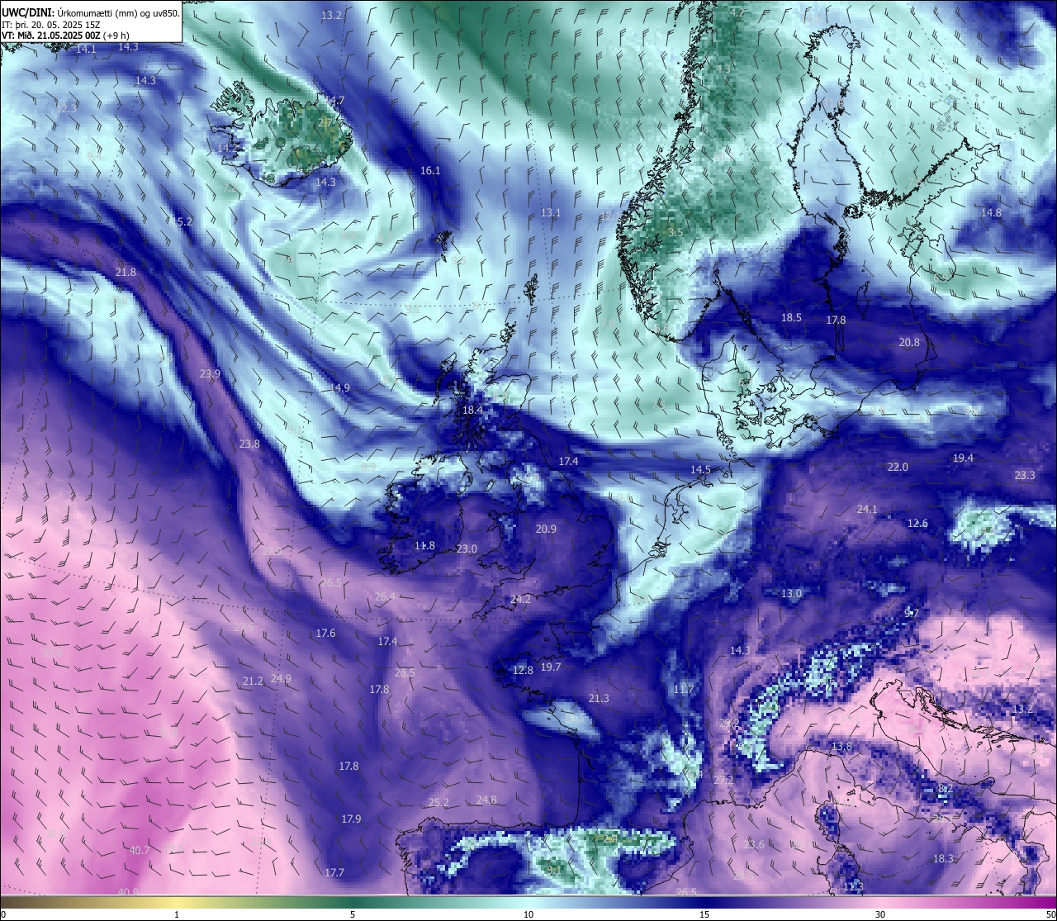Click the map value 12.6
Viewport: 1057px width, 921px height.
[917, 524]
